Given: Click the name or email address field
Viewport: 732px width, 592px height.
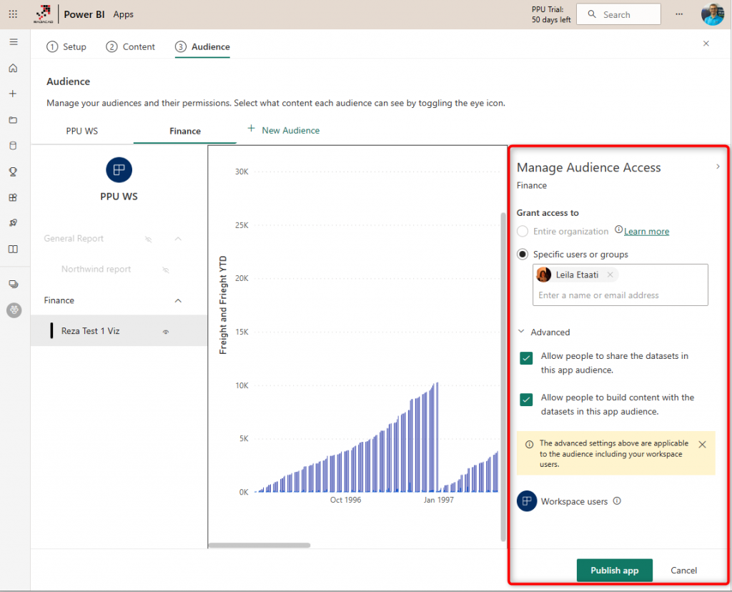Looking at the screenshot, I should pyautogui.click(x=619, y=295).
